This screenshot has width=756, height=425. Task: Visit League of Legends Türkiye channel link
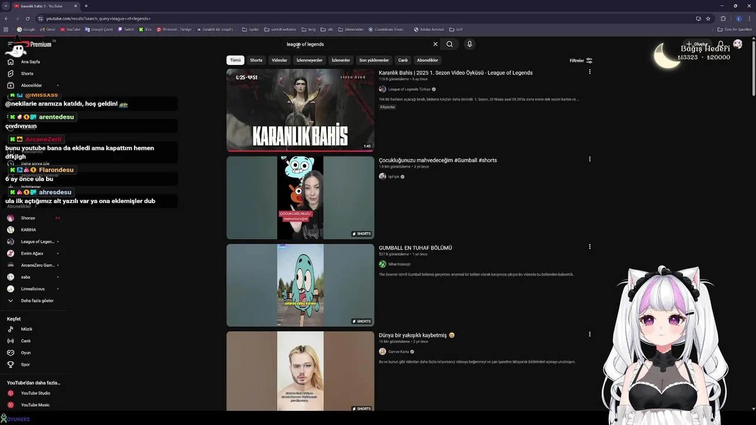click(x=409, y=89)
